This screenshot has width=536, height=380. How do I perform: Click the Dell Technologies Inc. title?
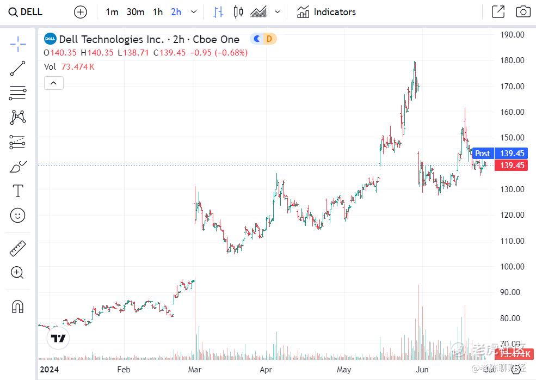point(112,39)
